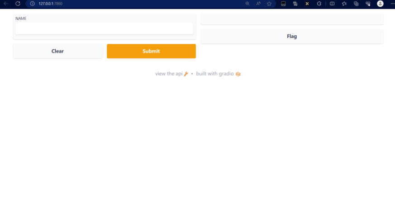Click the NAME field label
Viewport: 395px width, 199px height.
(21, 19)
